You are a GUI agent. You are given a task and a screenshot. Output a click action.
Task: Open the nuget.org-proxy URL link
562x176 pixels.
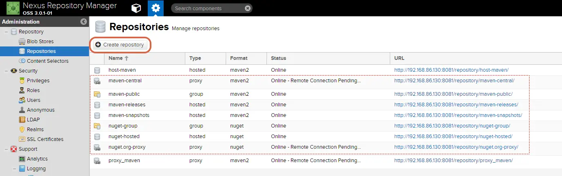coord(456,147)
